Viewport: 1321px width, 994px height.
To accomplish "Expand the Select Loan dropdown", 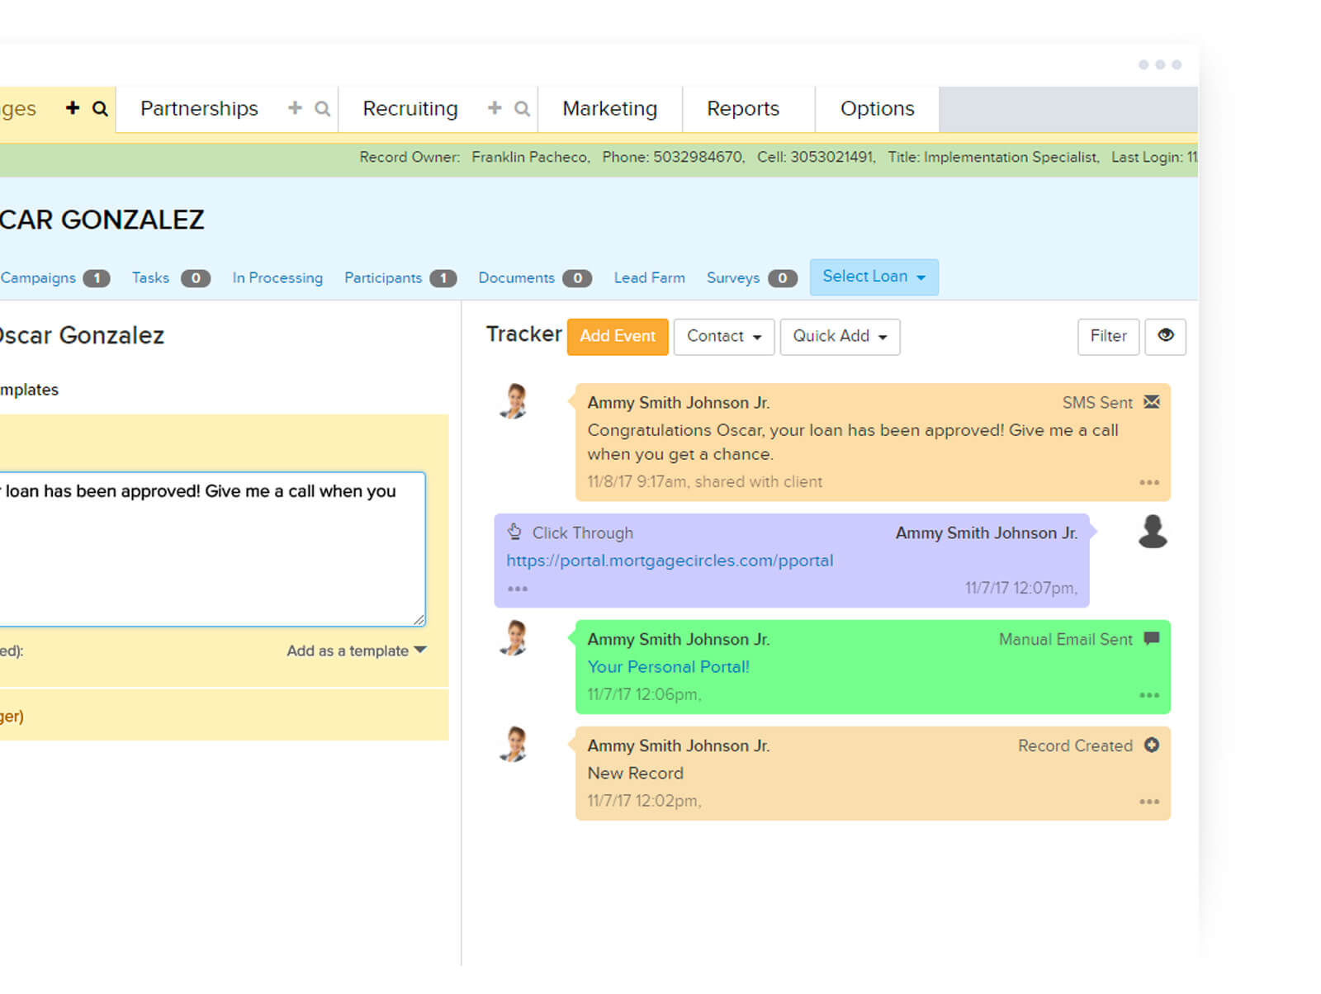I will tap(874, 277).
